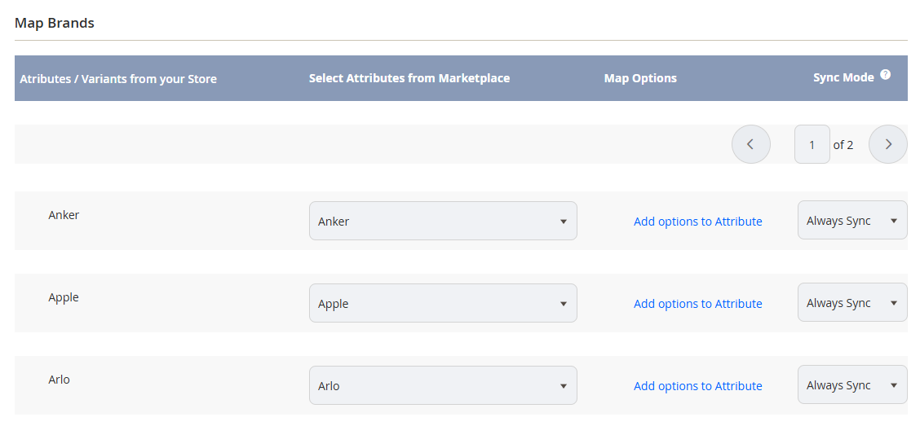The width and height of the screenshot is (920, 426).
Task: Open the Anker marketplace attribute dropdown
Action: pyautogui.click(x=443, y=221)
